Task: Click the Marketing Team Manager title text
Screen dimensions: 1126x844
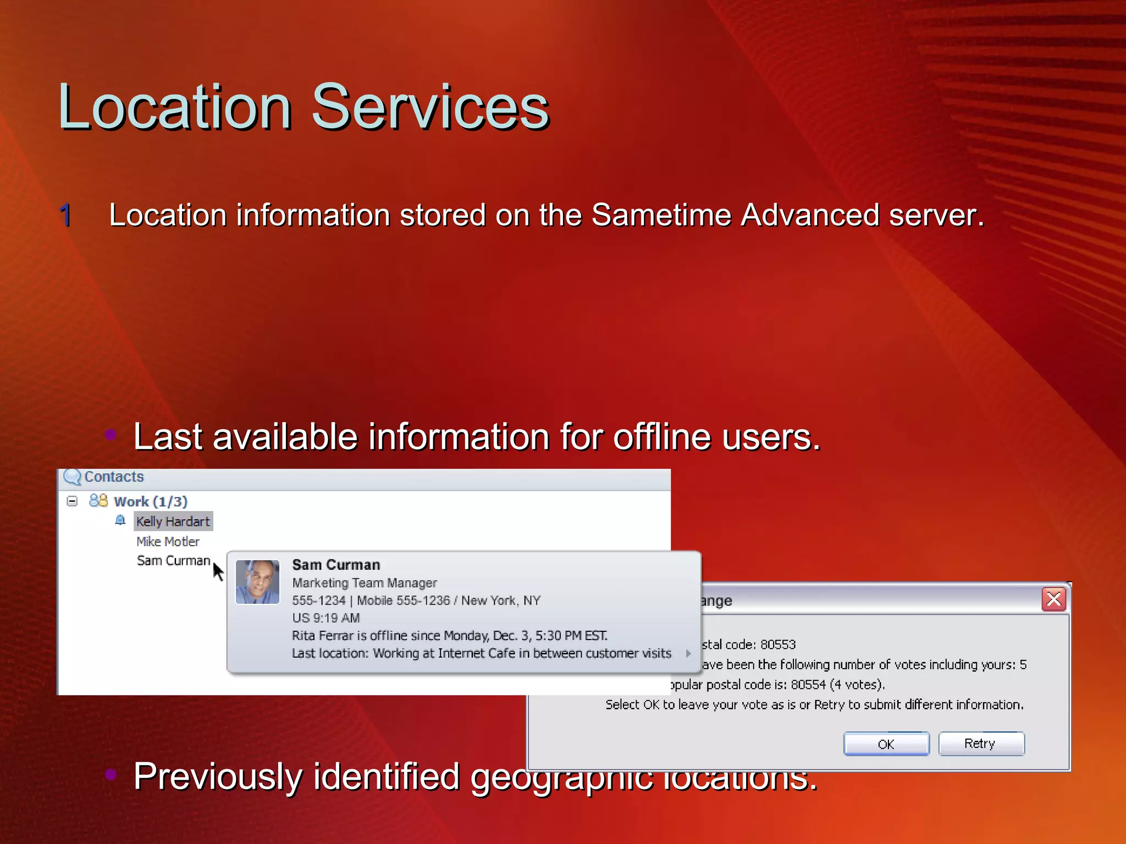Action: coord(365,583)
